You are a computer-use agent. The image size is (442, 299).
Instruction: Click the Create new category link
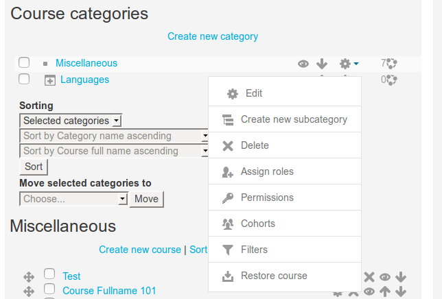213,36
